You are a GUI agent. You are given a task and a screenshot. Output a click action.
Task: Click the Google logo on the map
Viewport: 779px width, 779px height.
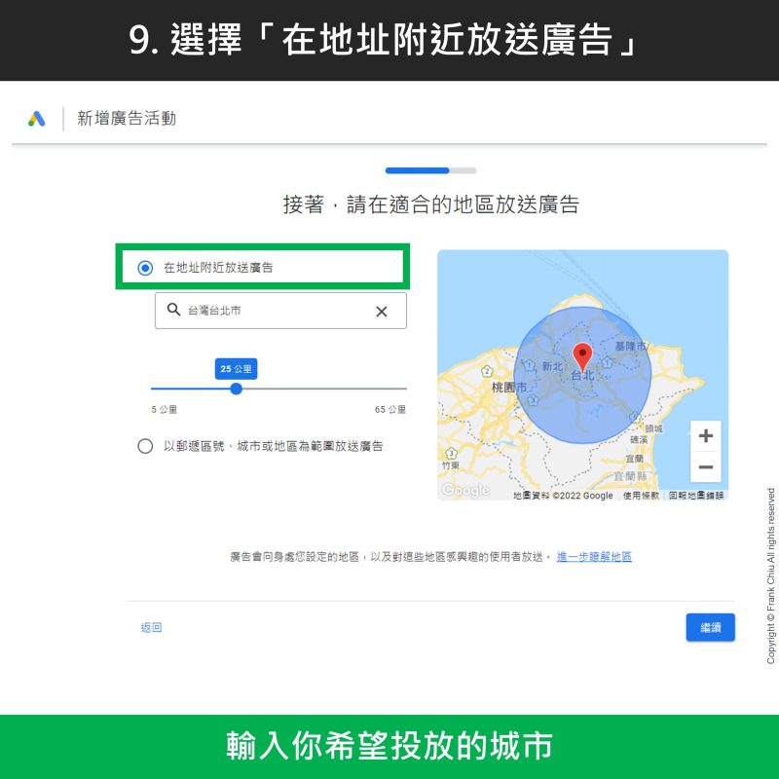[465, 491]
